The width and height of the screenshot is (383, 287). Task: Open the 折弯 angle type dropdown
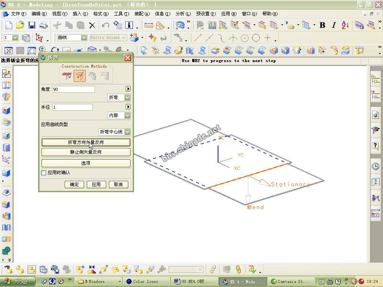127,98
